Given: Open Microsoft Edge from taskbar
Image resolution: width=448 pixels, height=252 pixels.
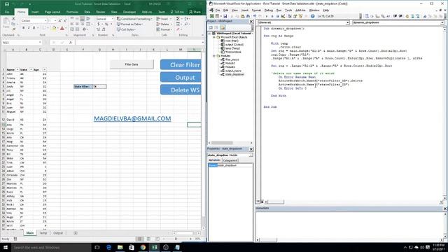Looking at the screenshot, I should (108, 247).
